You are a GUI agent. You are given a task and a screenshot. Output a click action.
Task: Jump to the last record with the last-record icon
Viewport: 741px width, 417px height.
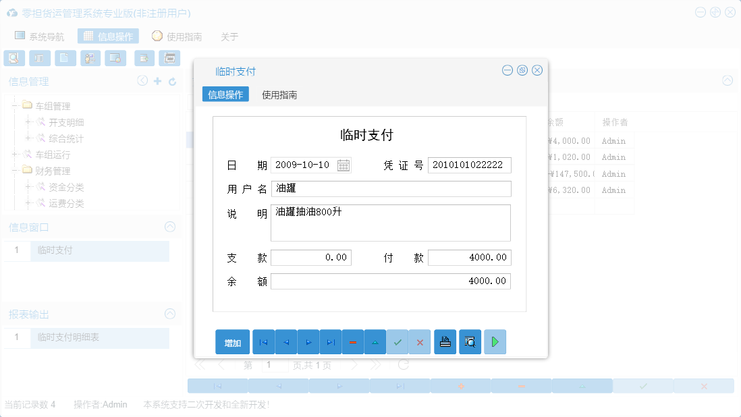(x=330, y=342)
